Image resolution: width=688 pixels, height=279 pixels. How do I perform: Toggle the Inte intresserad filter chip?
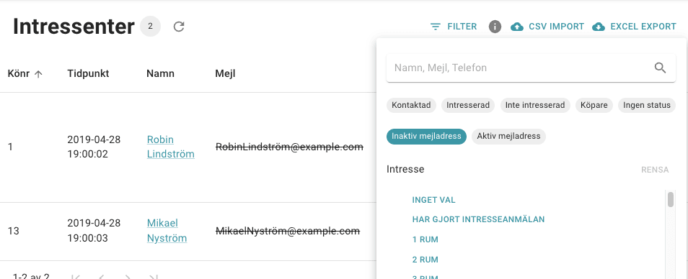tap(535, 106)
